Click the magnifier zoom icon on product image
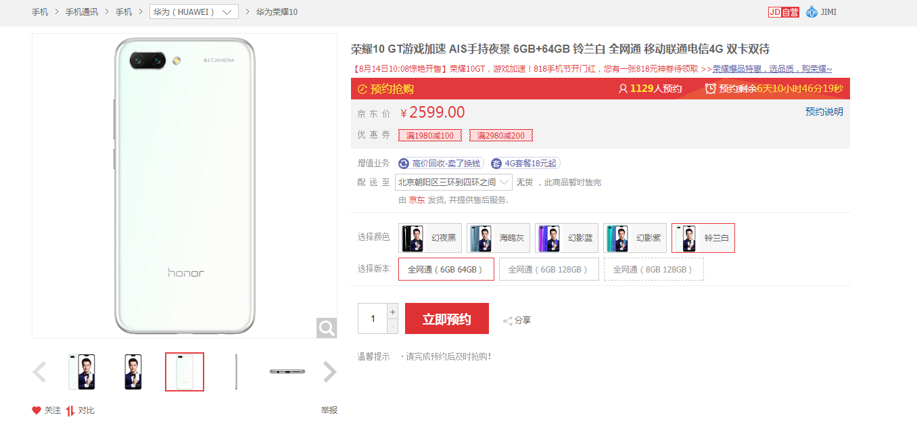This screenshot has width=917, height=428. 327,329
